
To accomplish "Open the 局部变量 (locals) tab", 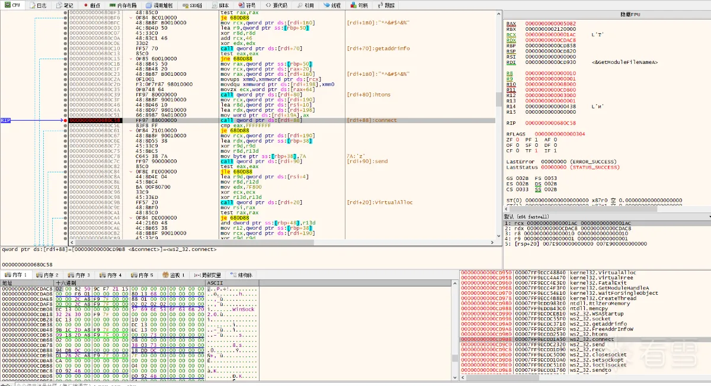I will pos(208,275).
